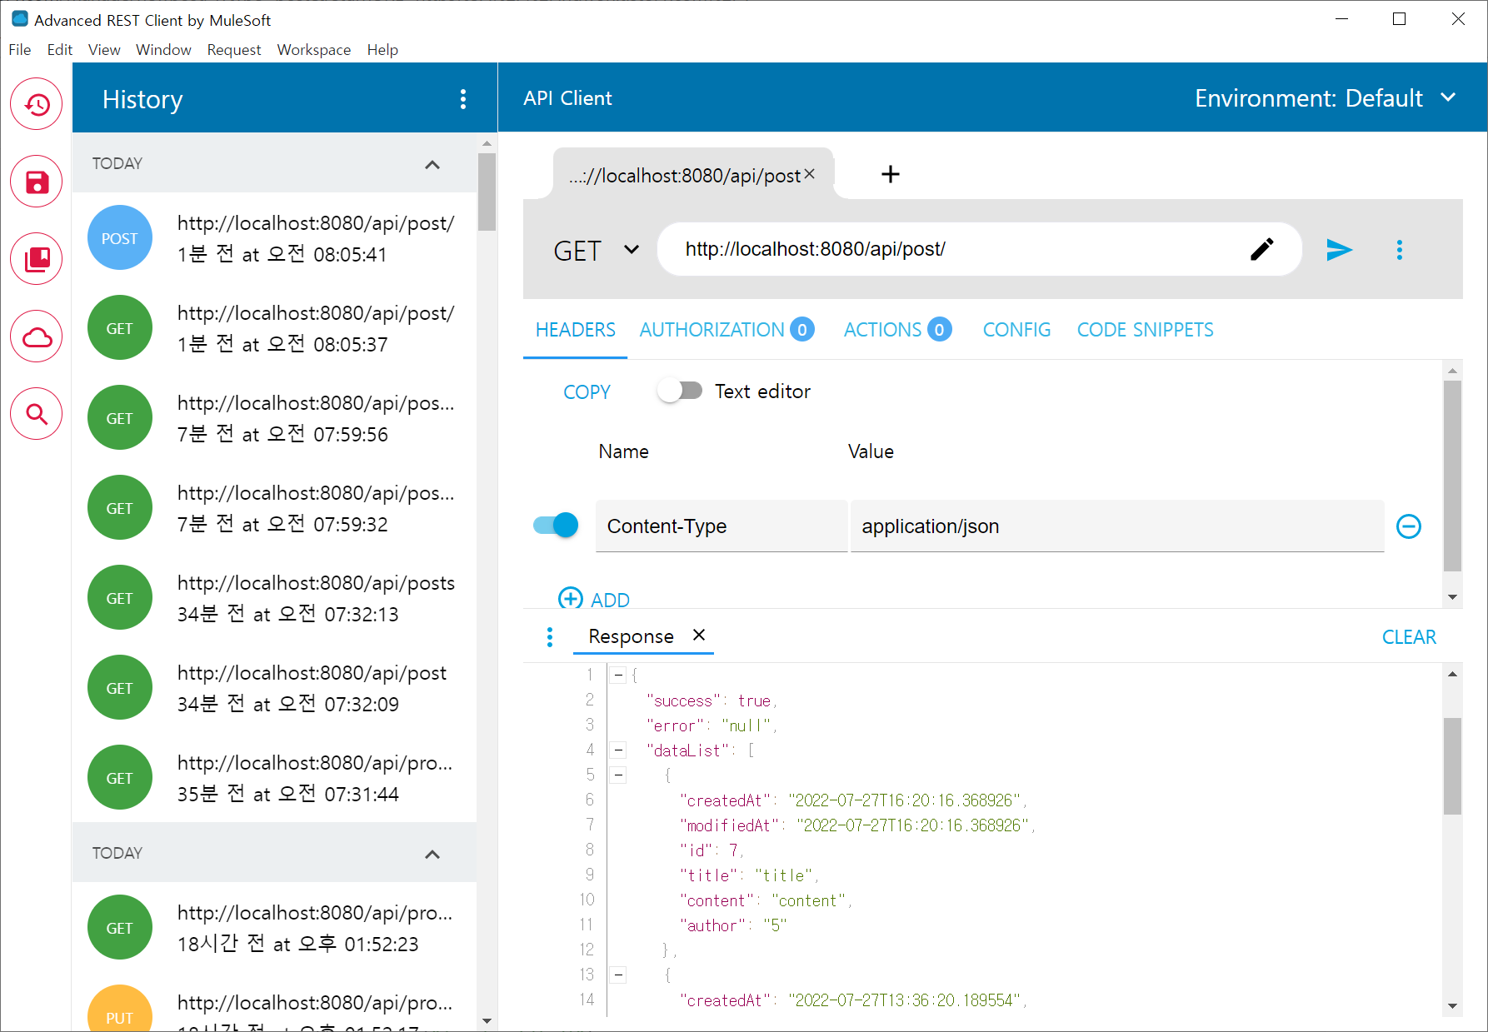Switch to the HEADERS tab

(576, 330)
